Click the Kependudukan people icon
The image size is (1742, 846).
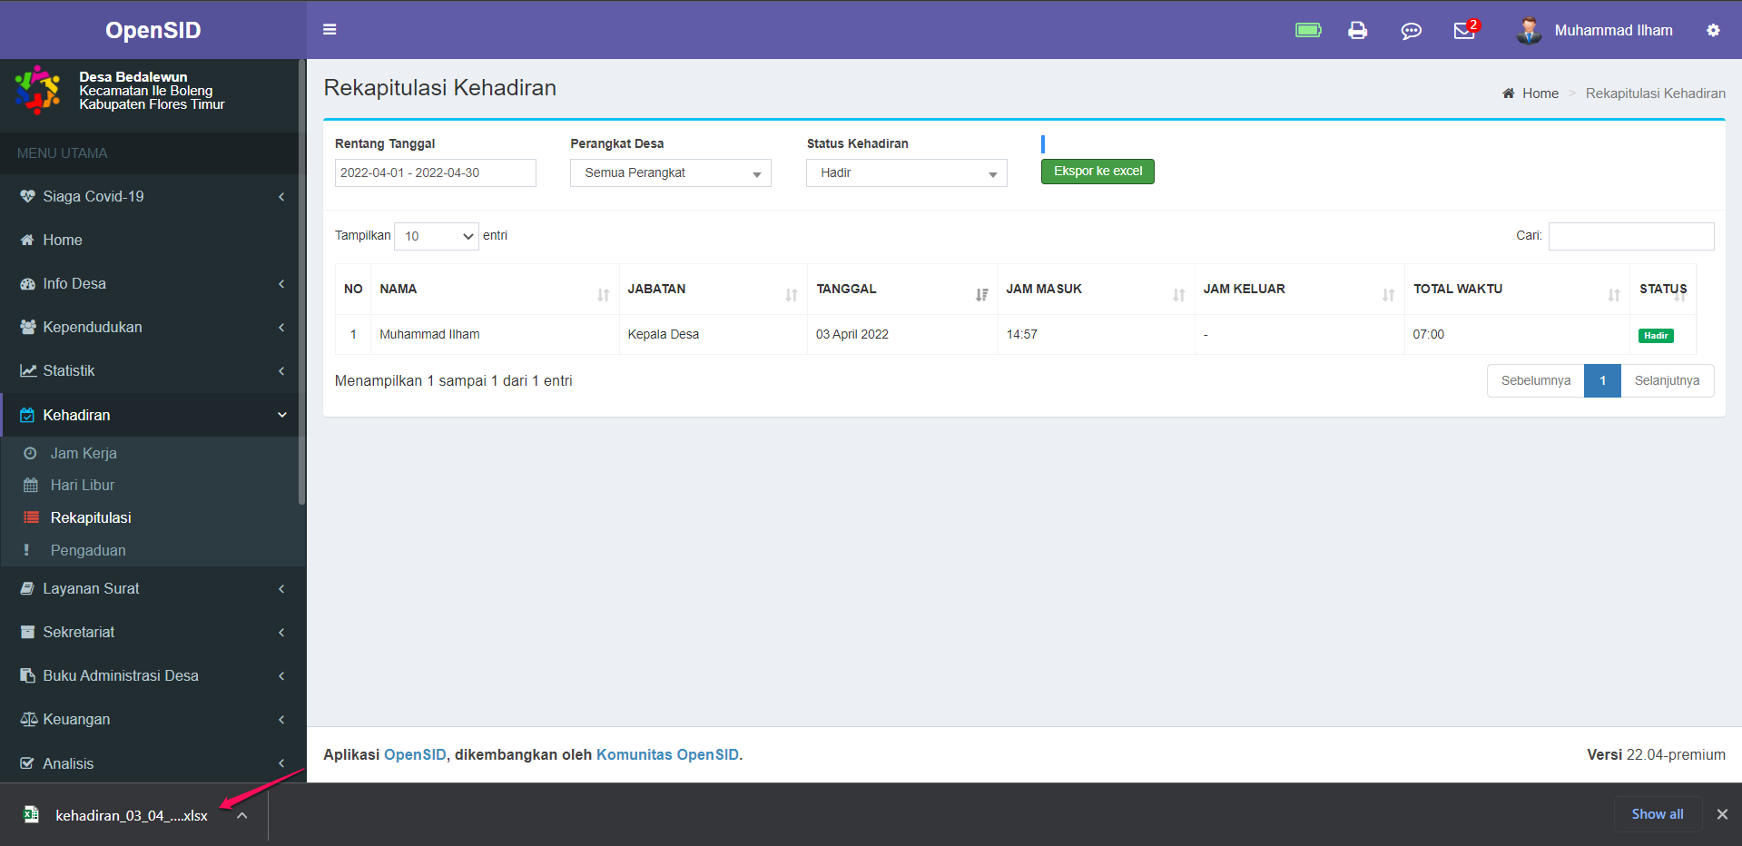coord(28,327)
